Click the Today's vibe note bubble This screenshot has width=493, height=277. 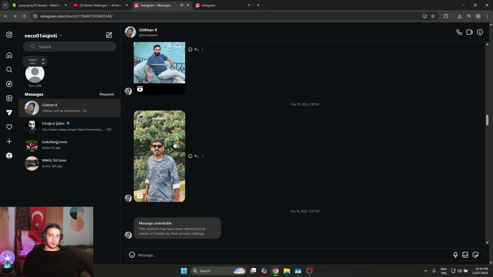pos(35,61)
